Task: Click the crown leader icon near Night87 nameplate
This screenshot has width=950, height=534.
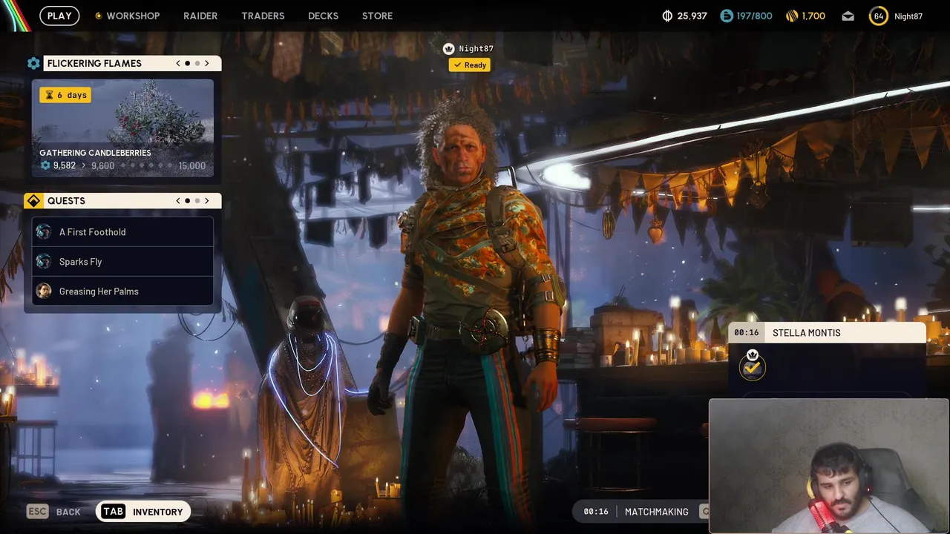Action: point(448,49)
